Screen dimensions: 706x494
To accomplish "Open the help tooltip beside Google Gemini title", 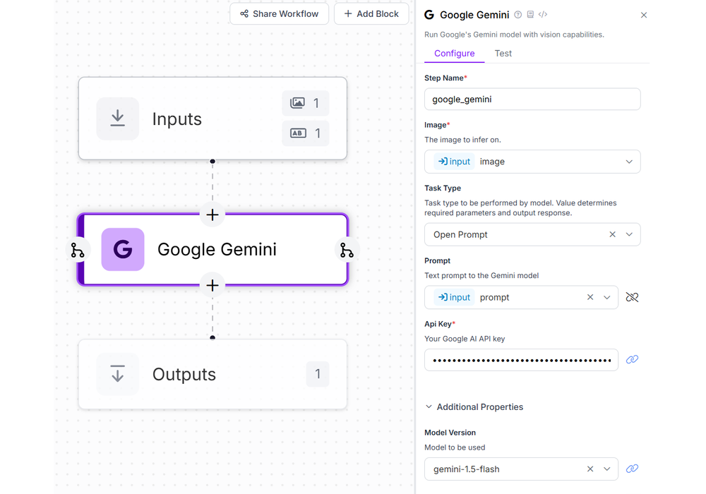I will click(x=517, y=14).
